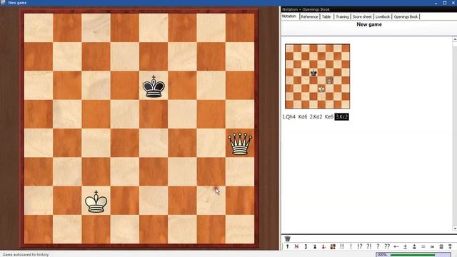The image size is (457, 257).
Task: Annotate move with ?! dubious symbol
Action: tap(369, 246)
